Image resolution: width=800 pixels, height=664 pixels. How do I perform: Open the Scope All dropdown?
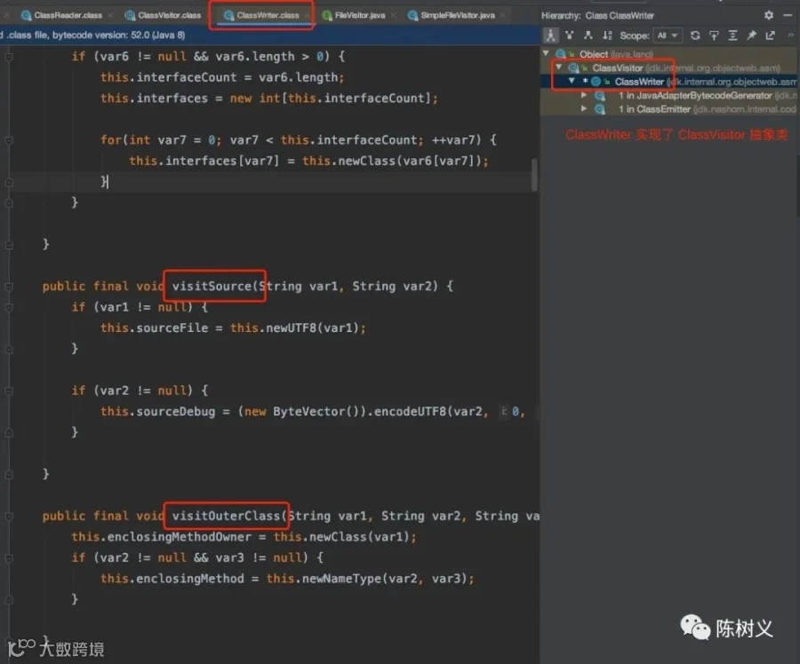(668, 36)
